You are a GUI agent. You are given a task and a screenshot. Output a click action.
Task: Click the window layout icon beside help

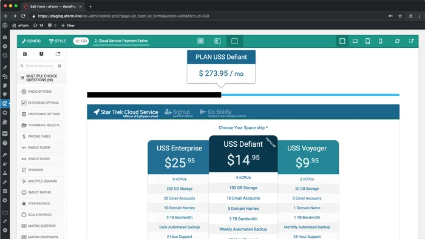click(58, 54)
